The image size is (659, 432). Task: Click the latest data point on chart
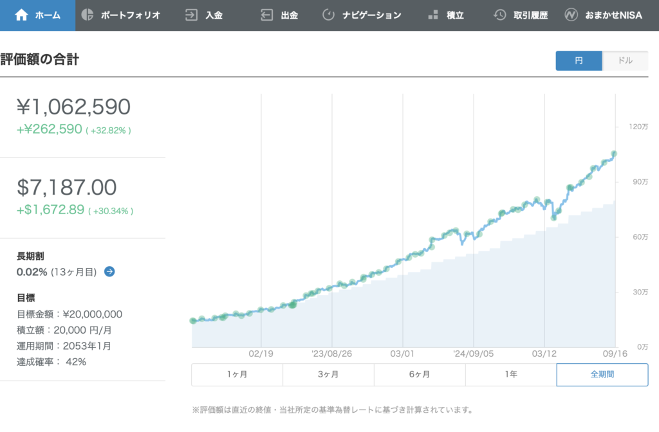615,154
